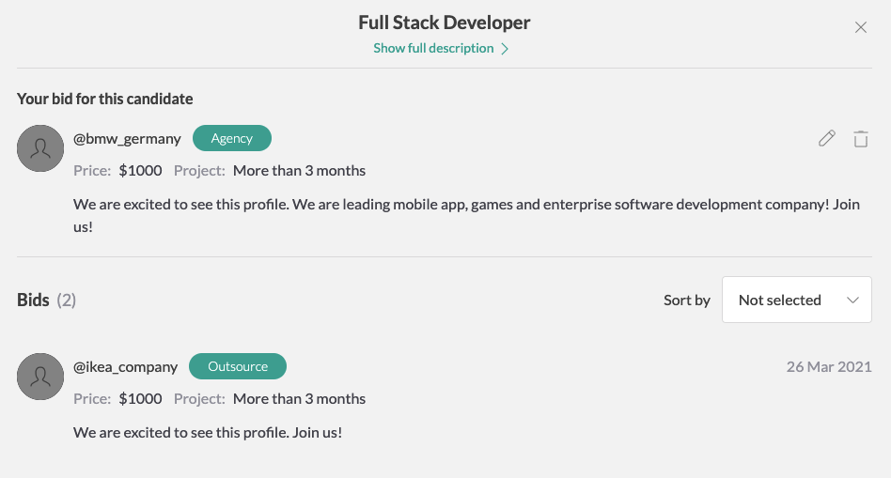Click the $1000 price on bmw_germany bid
Screen dimensions: 891x478
pyautogui.click(x=140, y=171)
